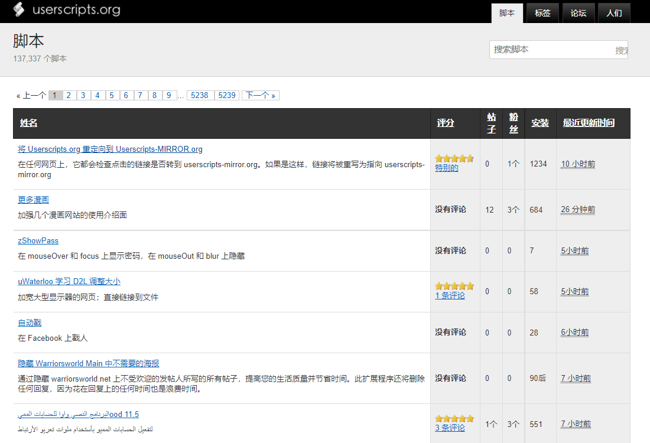This screenshot has height=443, width=650.
Task: Click the 下一个 » next page link
Action: click(260, 95)
